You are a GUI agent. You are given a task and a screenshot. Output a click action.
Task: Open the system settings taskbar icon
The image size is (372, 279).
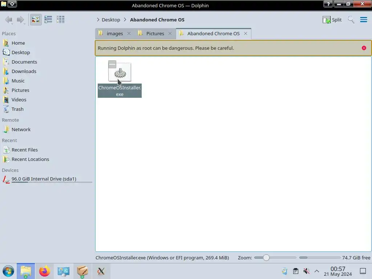63,271
